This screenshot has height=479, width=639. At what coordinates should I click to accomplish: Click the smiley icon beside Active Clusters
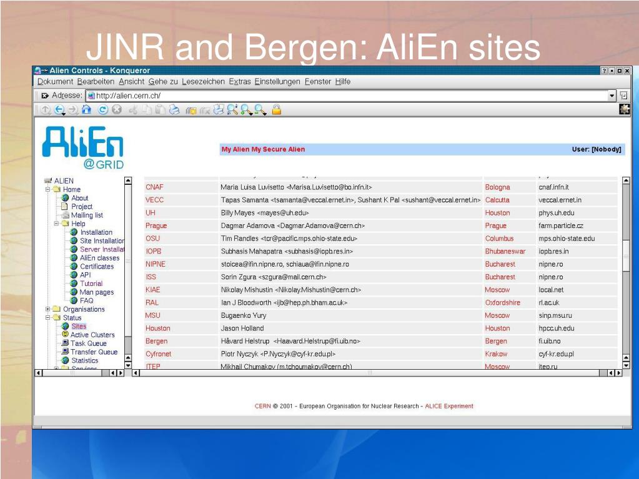tap(65, 334)
